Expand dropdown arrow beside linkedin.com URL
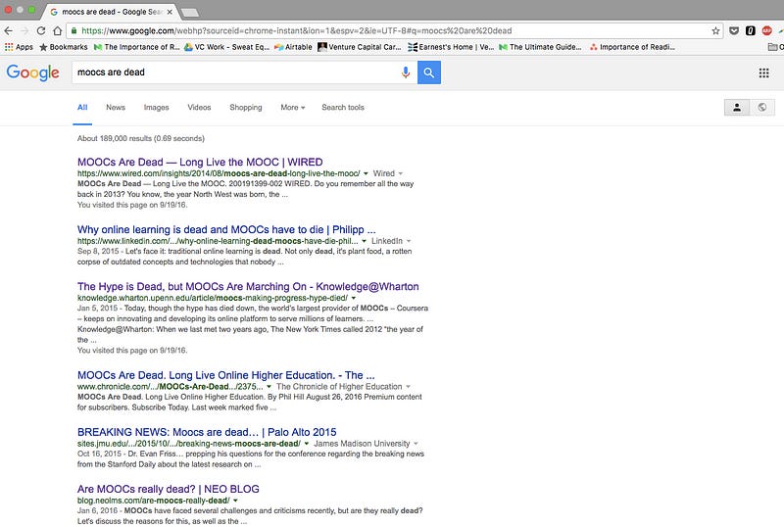784x527 pixels. point(364,241)
